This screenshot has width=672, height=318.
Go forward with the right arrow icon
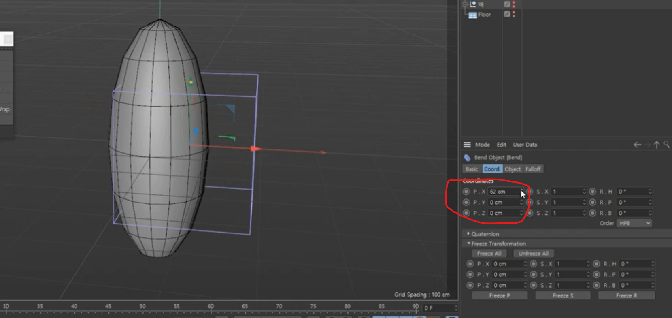647,145
